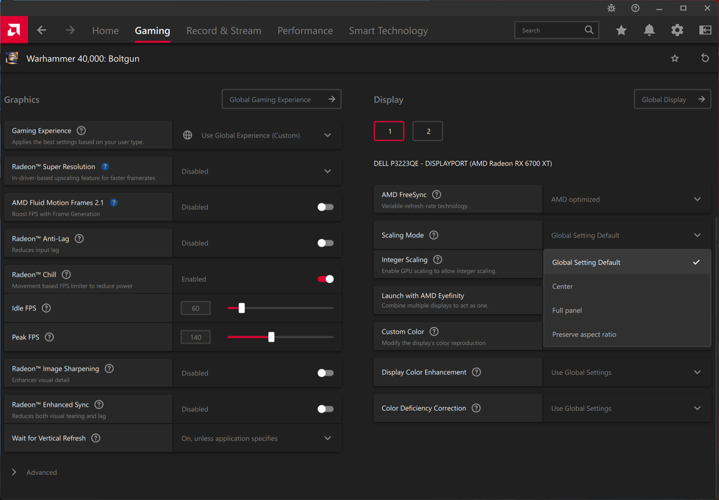Viewport: 719px width, 500px height.
Task: Enable AMD Fluid Motion Frames toggle
Action: point(325,207)
